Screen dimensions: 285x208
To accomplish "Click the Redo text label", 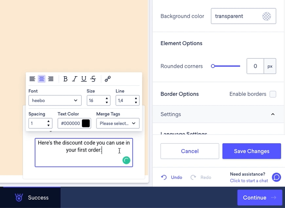I will click(x=206, y=177).
